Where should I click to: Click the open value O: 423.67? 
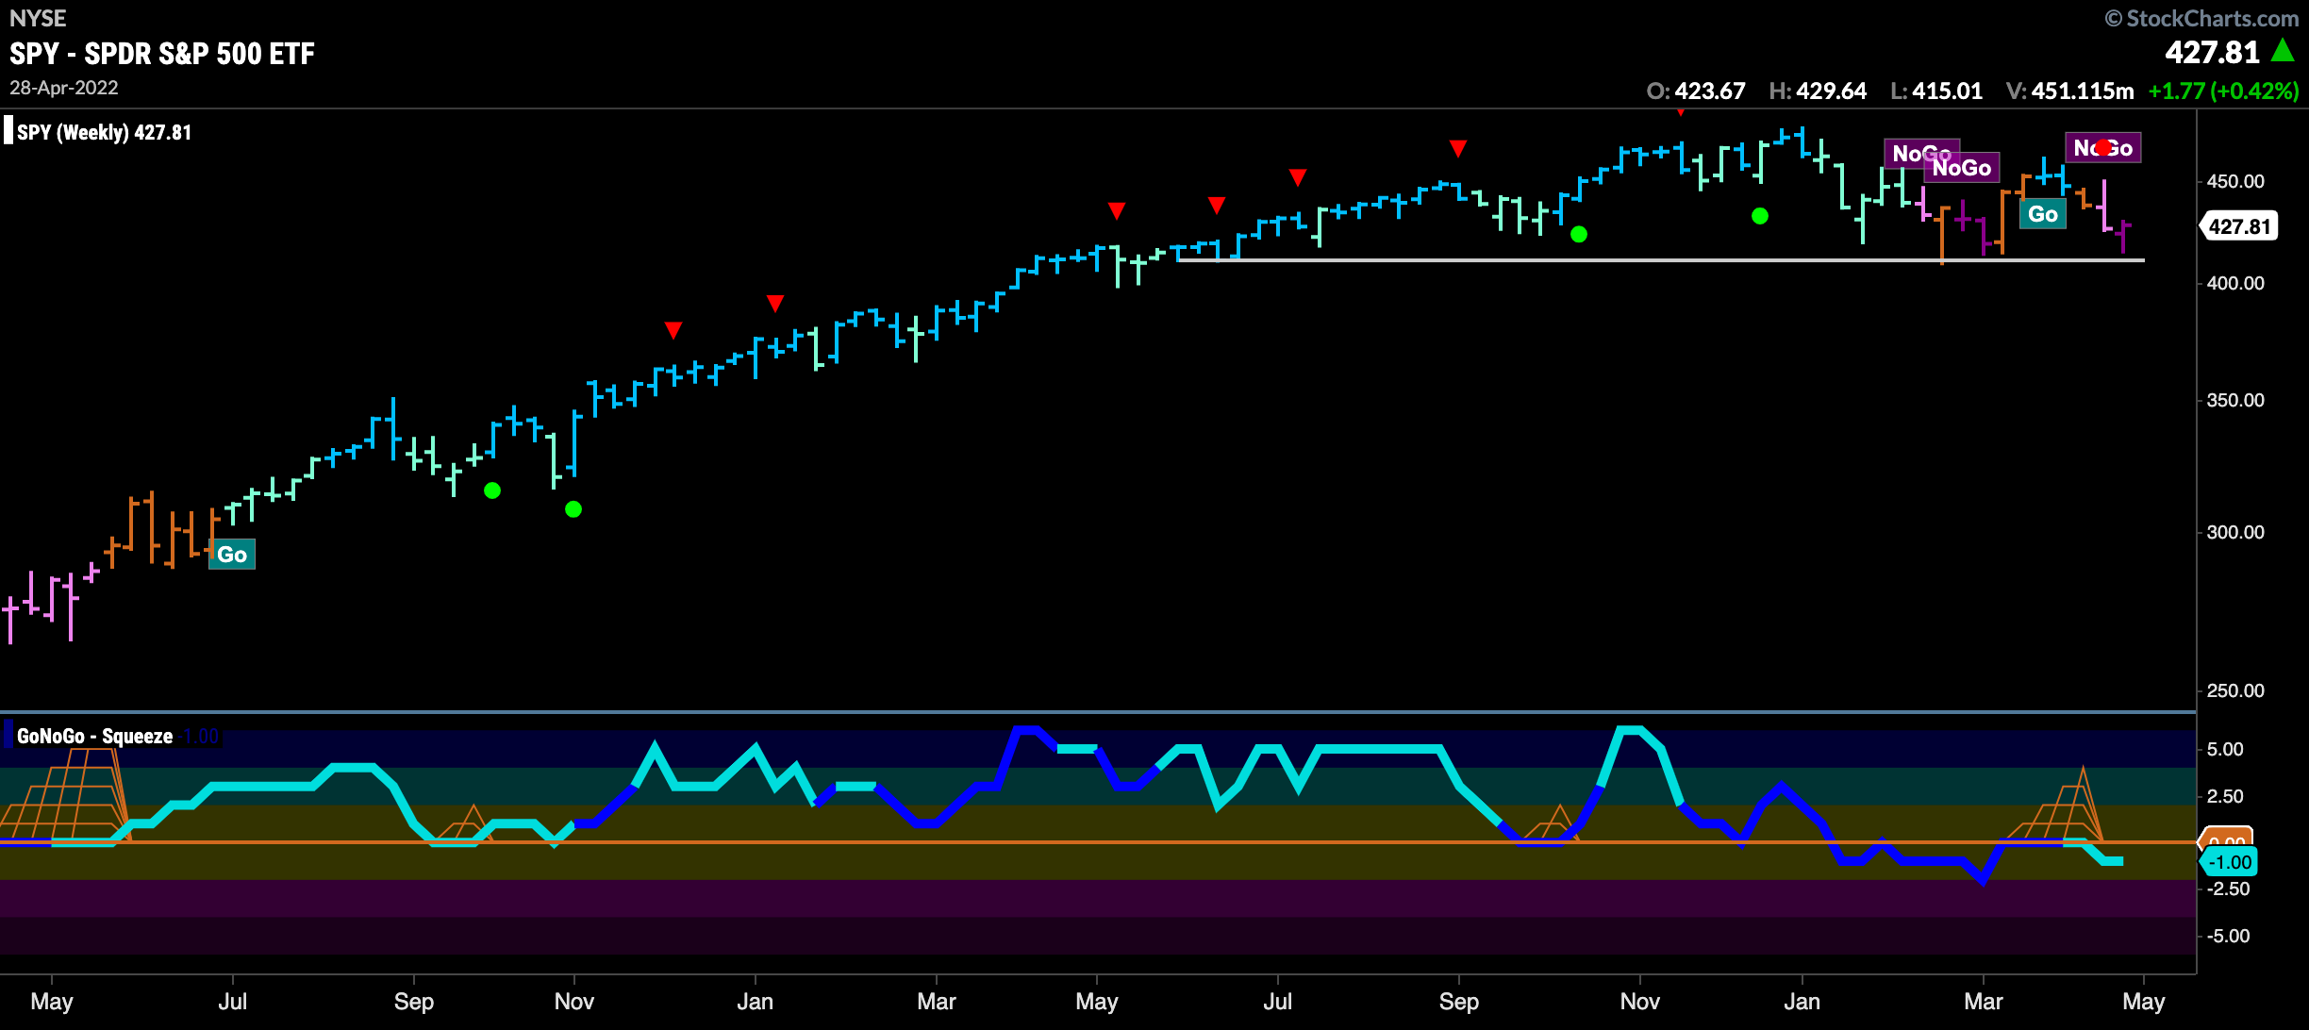point(1696,91)
